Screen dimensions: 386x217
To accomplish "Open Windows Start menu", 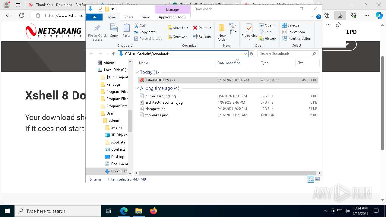I will pos(7,211).
